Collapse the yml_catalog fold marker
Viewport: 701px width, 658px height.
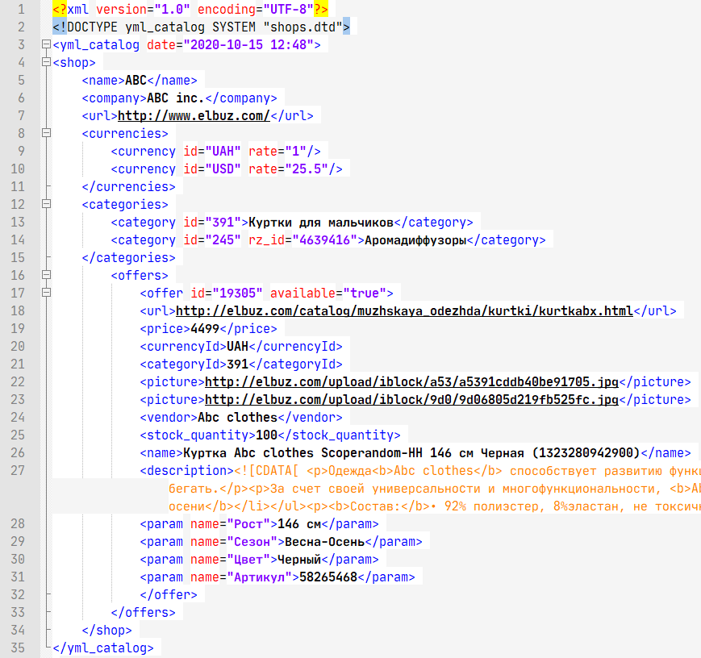(45, 45)
